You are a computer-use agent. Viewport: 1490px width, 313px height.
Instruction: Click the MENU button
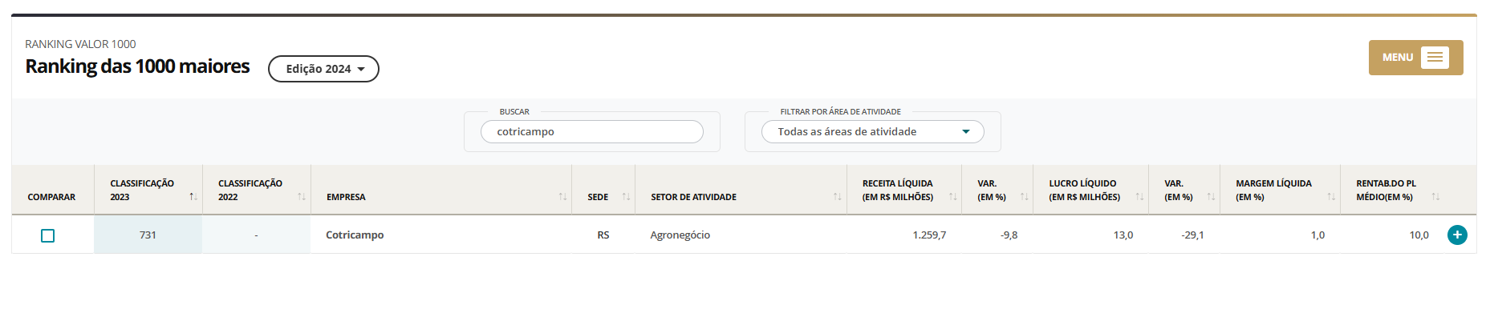coord(1415,58)
